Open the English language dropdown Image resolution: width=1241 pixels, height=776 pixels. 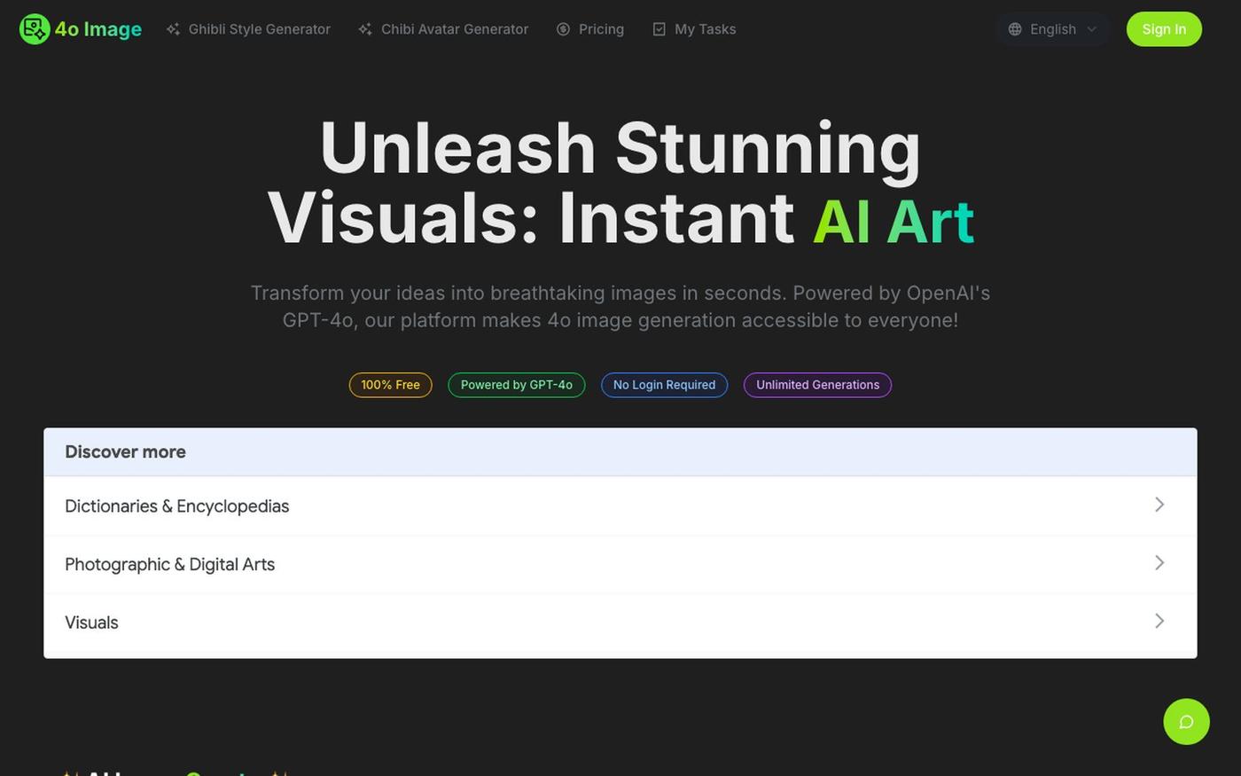click(1052, 29)
